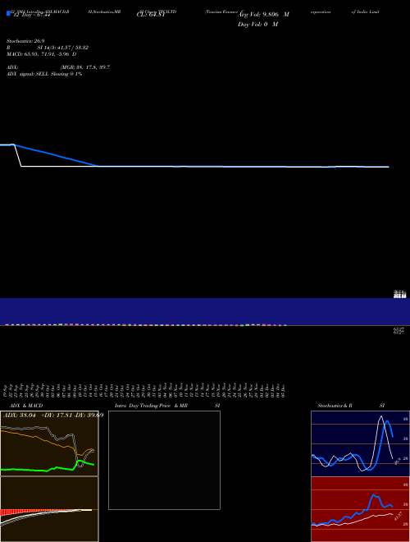Open the blue Stochastics chart panel
This screenshot has height=542, width=410.
[x=360, y=443]
